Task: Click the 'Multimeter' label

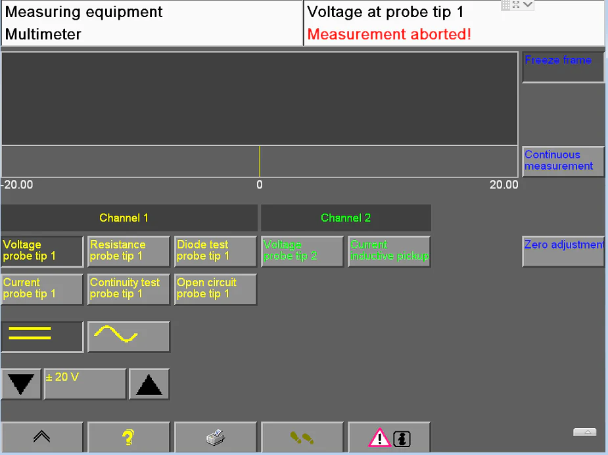Action: (x=43, y=34)
